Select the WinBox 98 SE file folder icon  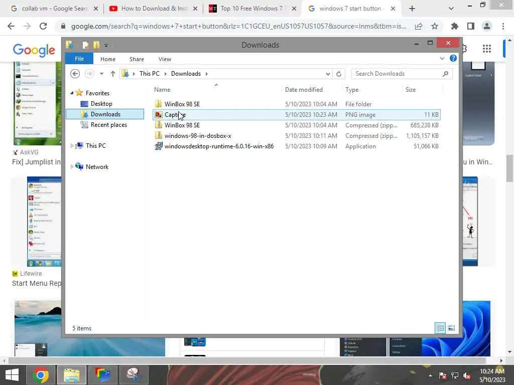[x=158, y=104]
